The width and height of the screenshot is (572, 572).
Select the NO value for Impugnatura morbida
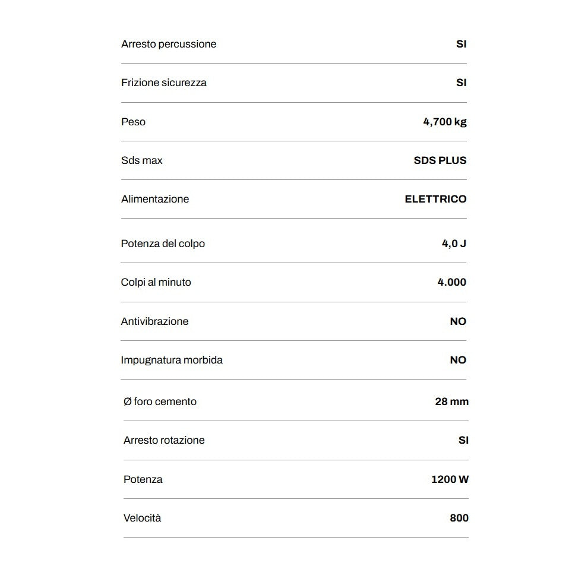point(458,360)
